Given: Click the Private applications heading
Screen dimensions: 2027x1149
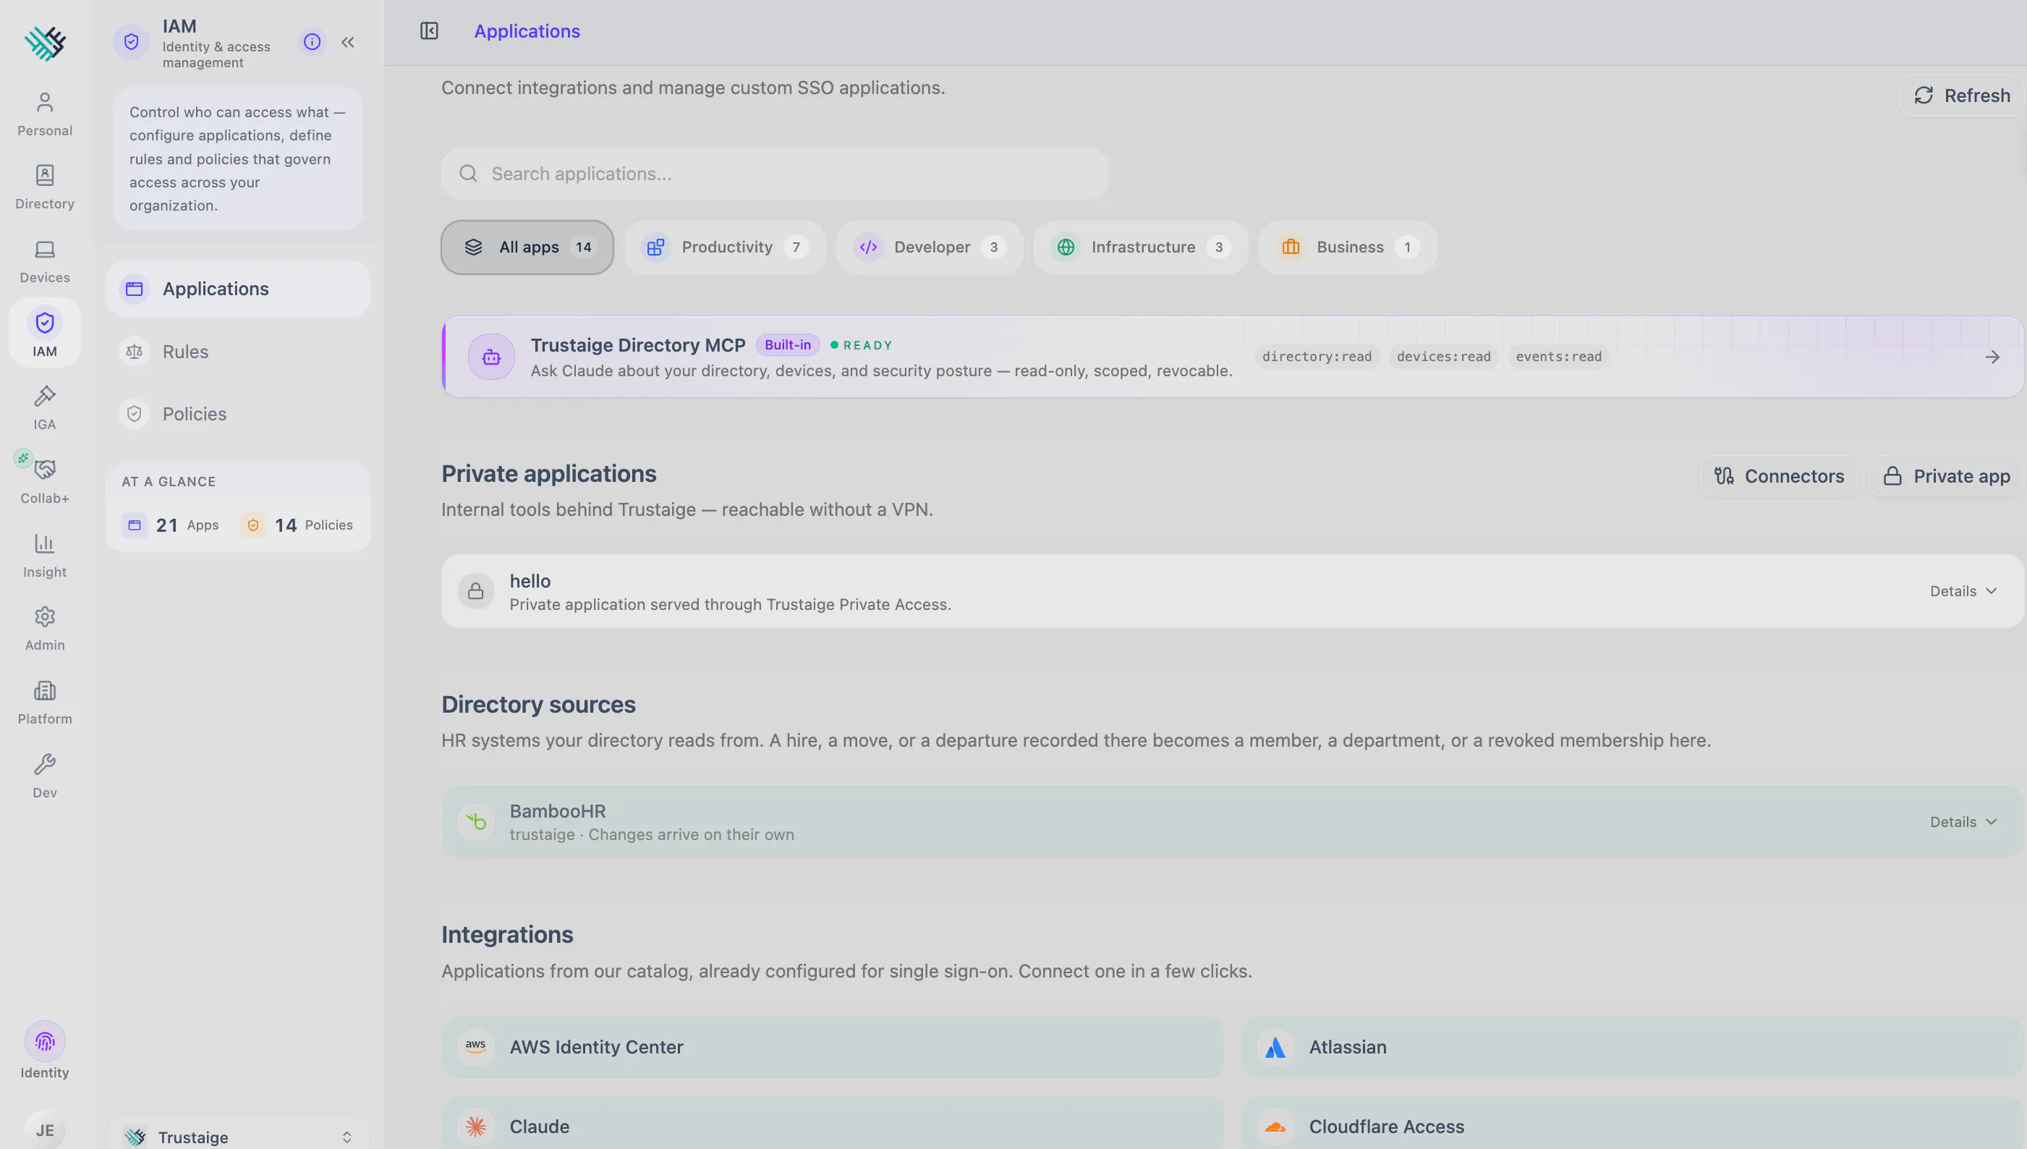Looking at the screenshot, I should (549, 473).
